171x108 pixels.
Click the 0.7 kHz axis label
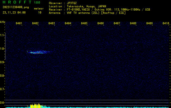[x=2, y=89]
